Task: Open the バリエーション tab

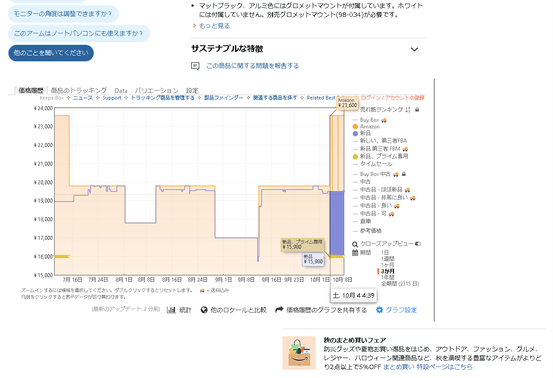Action: coord(156,91)
